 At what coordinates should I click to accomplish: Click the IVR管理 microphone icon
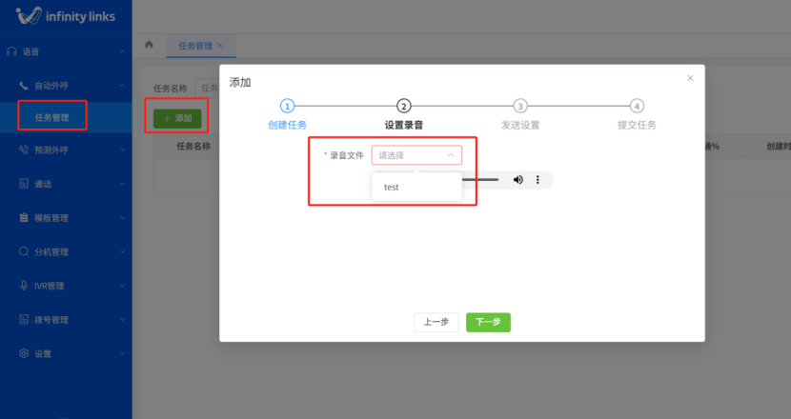pyautogui.click(x=25, y=286)
